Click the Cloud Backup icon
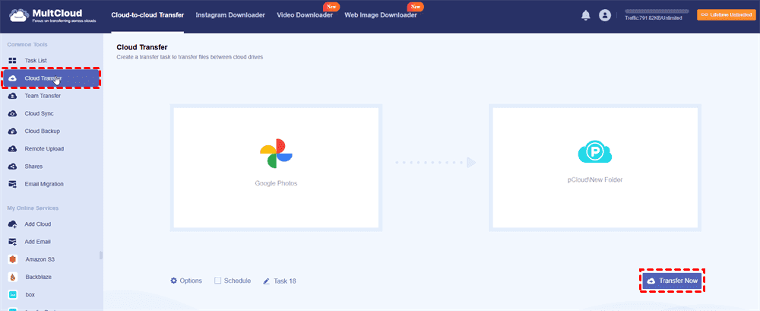Image resolution: width=760 pixels, height=311 pixels. coord(13,131)
